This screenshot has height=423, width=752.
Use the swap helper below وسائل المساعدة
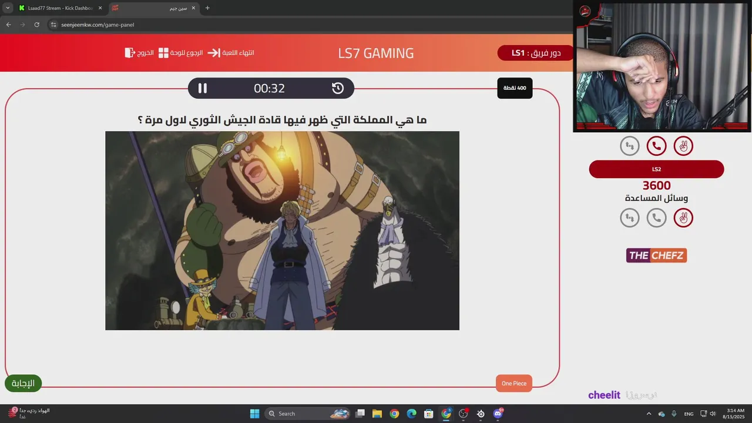click(x=630, y=218)
